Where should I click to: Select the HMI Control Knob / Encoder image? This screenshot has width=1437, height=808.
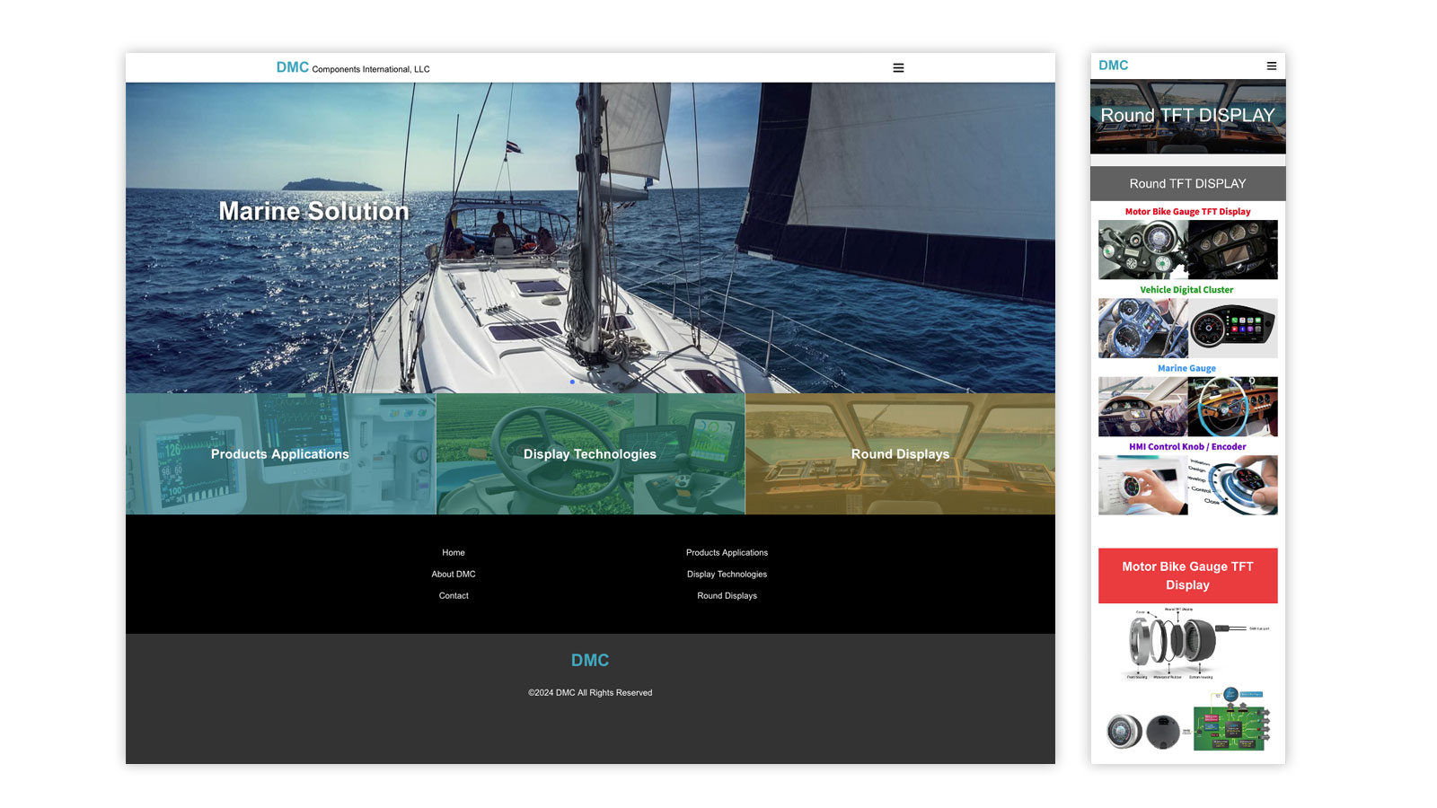pyautogui.click(x=1187, y=485)
